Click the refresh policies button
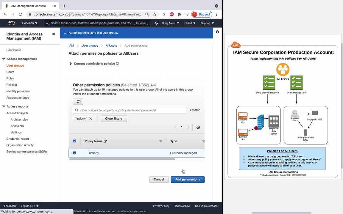343x214 pixels. click(78, 102)
